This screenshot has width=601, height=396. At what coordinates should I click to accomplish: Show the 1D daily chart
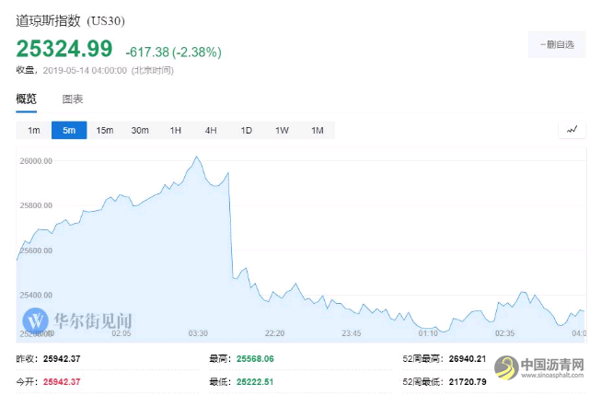point(247,131)
